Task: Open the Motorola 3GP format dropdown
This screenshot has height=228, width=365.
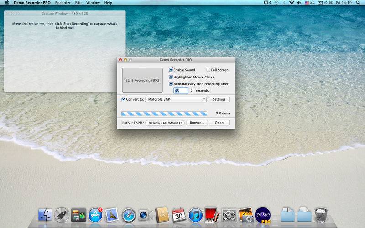Action: pos(176,99)
